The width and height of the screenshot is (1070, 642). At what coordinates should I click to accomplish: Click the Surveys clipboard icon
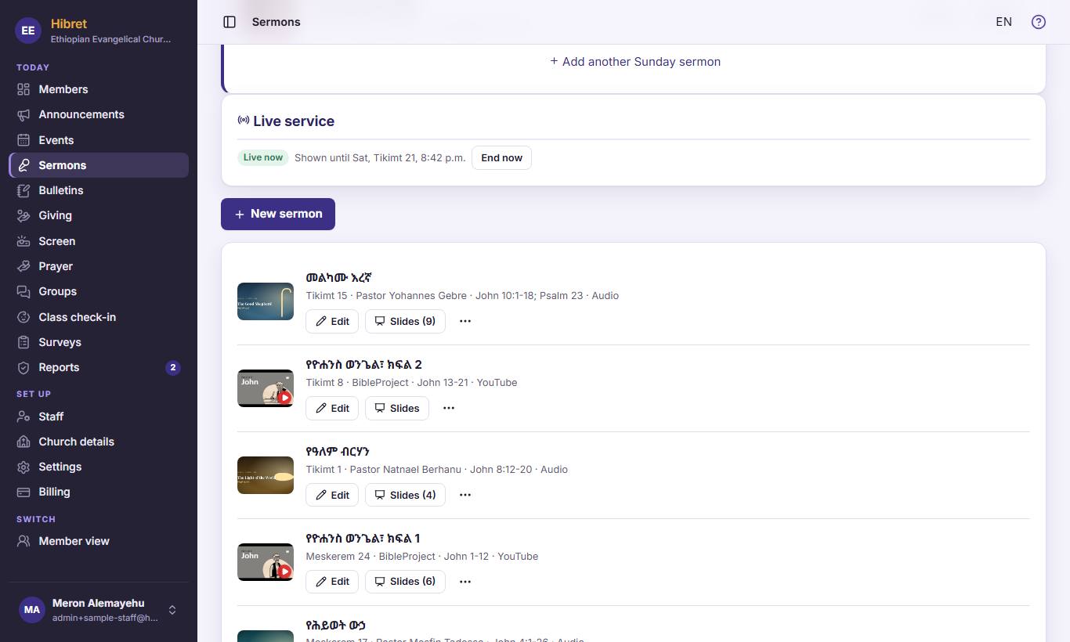pyautogui.click(x=23, y=342)
